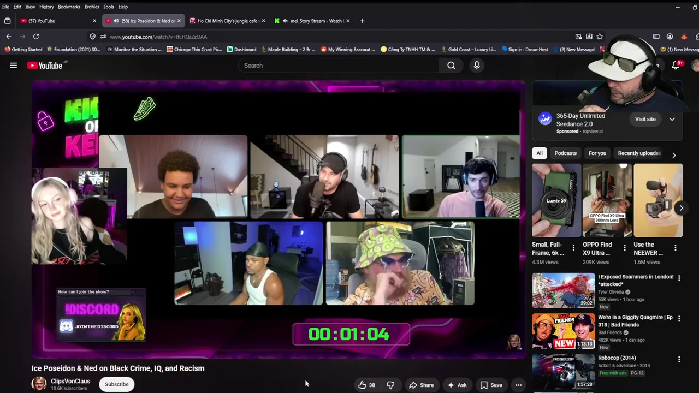699x393 pixels.
Task: Click the Ask button
Action: pos(457,385)
